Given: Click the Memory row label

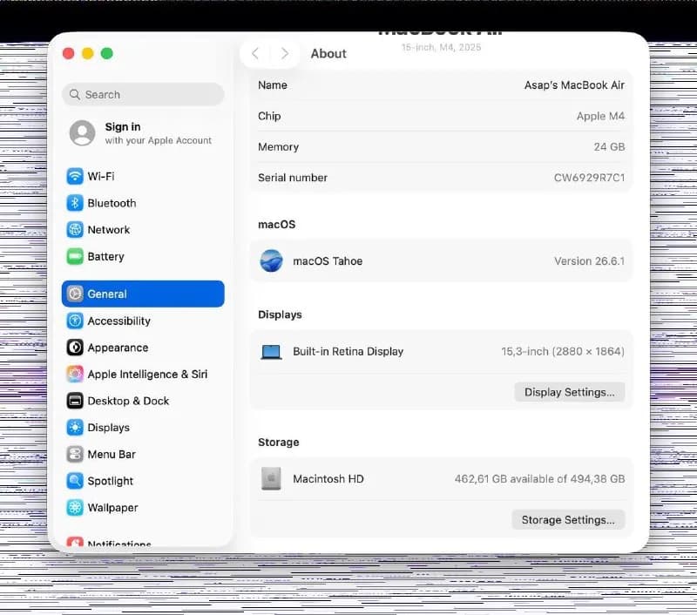Looking at the screenshot, I should (278, 146).
